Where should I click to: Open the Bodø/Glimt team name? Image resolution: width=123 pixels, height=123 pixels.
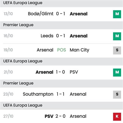click(41, 14)
